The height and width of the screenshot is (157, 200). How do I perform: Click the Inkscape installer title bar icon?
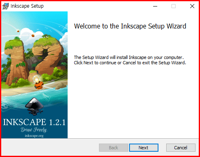[5, 6]
